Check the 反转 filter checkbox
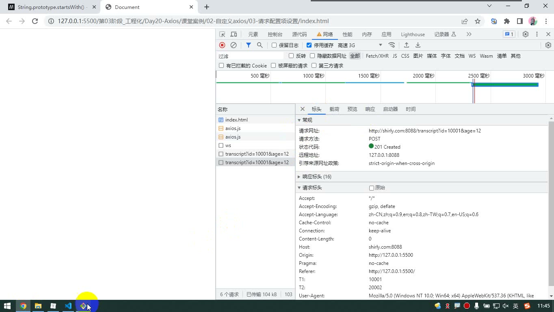Image resolution: width=554 pixels, height=312 pixels. (291, 56)
